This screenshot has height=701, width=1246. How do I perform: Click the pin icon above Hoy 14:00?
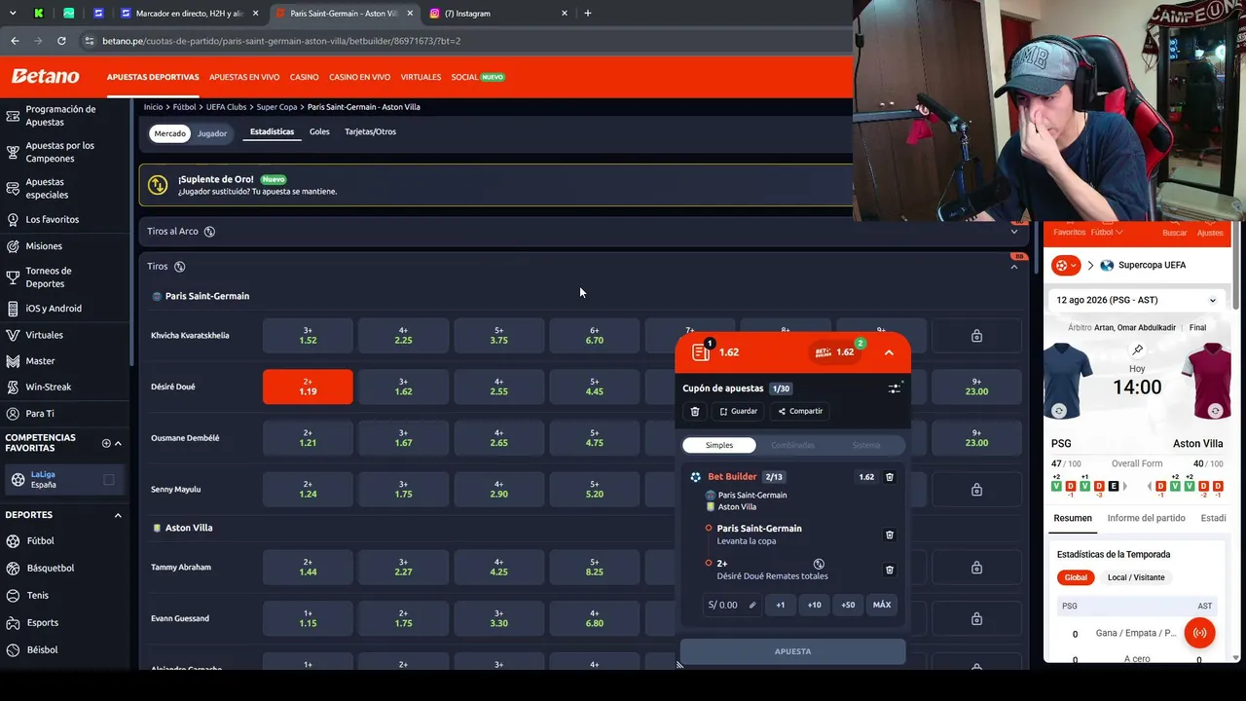(1137, 350)
